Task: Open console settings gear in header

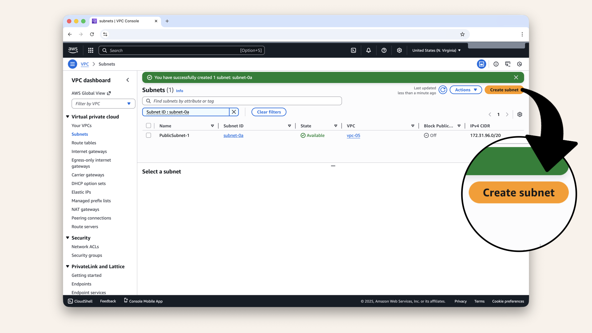Action: (x=399, y=50)
